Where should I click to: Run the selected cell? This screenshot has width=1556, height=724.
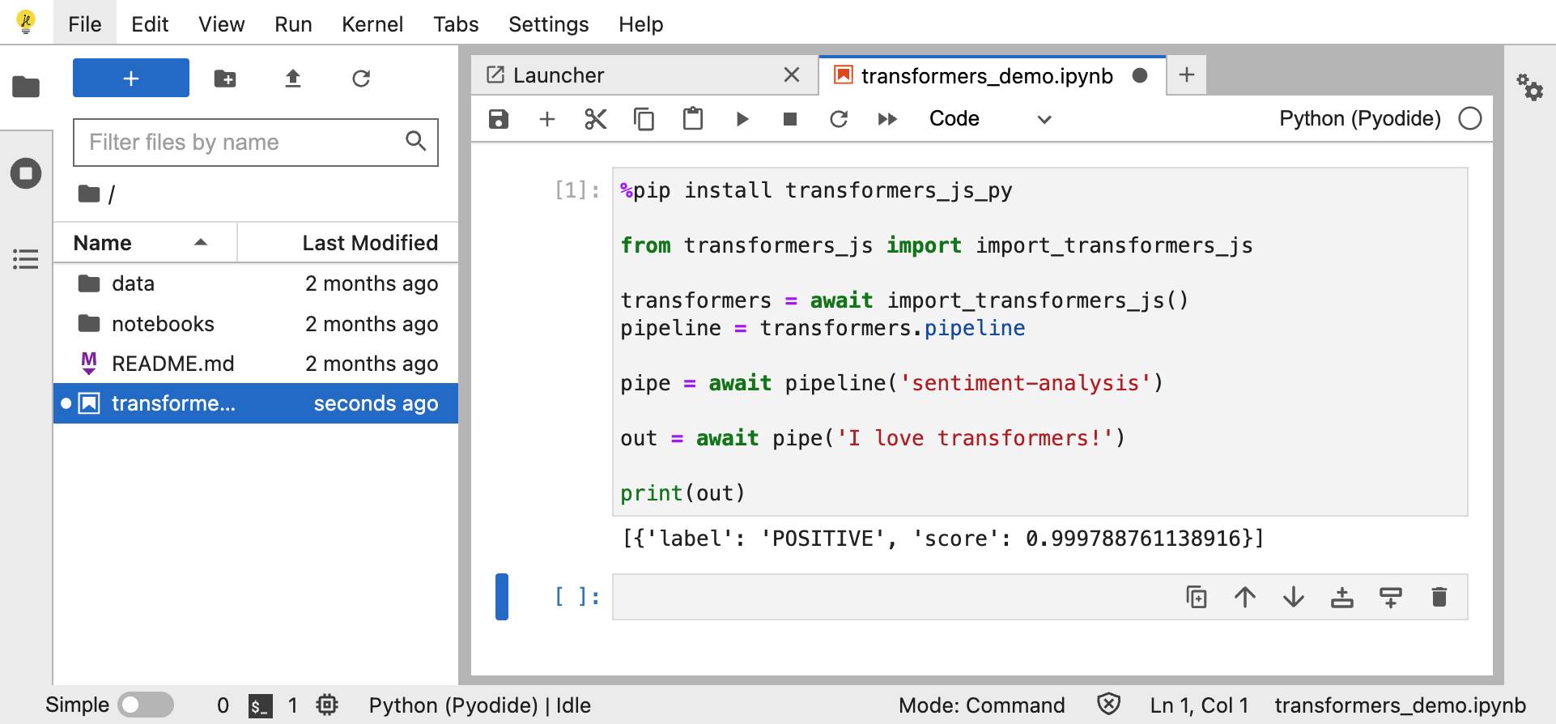pyautogui.click(x=742, y=119)
